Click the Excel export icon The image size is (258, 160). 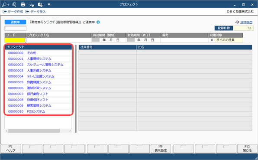[x=40, y=5]
